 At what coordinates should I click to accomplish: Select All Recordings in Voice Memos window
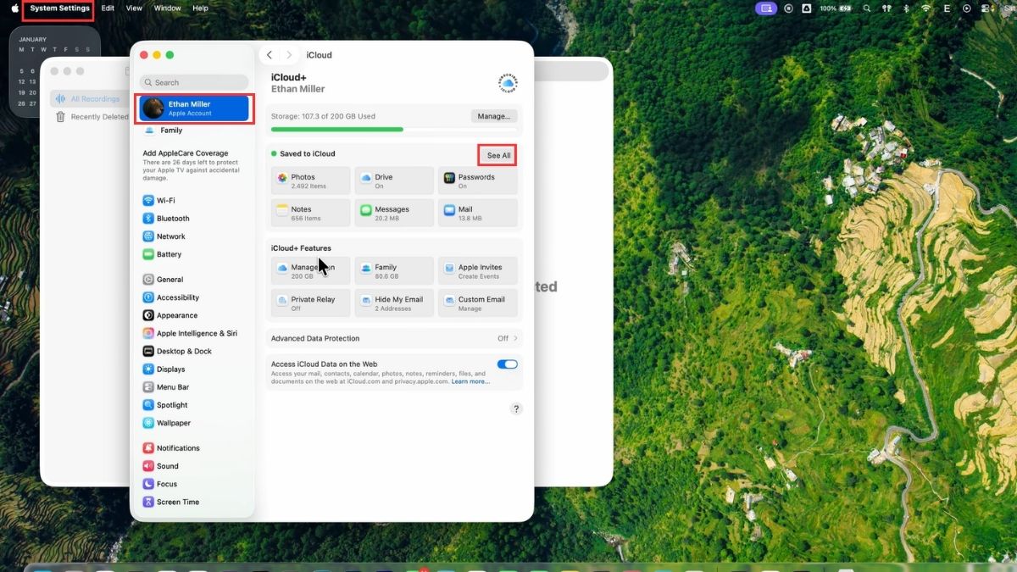[88, 99]
